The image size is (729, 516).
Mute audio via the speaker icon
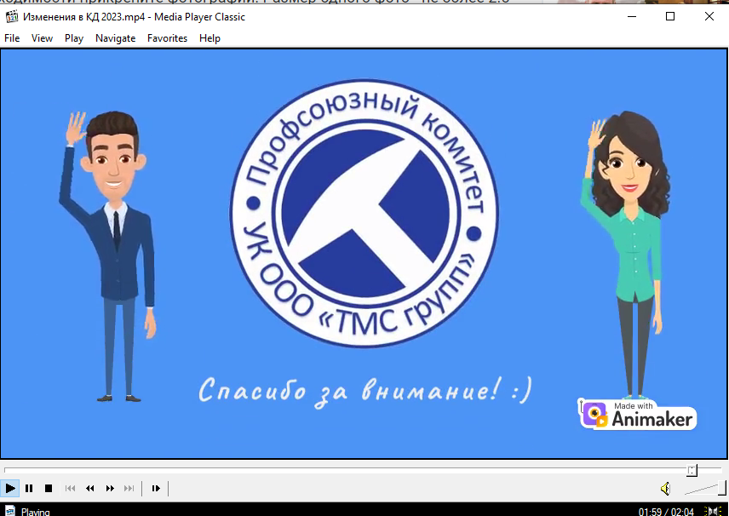click(x=665, y=488)
